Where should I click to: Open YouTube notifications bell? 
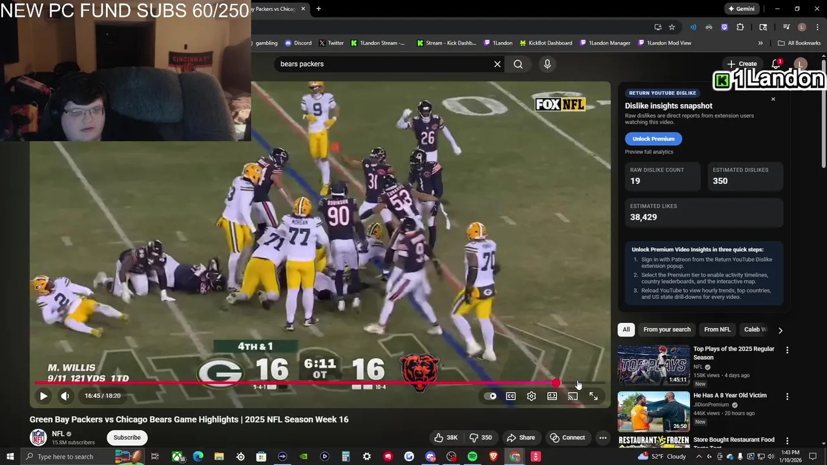(x=776, y=64)
